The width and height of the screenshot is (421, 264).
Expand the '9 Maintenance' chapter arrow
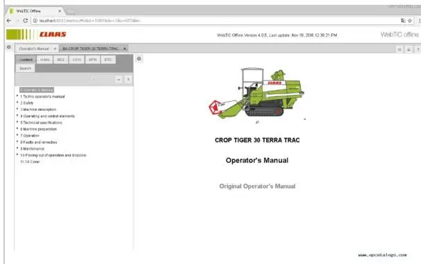17,148
